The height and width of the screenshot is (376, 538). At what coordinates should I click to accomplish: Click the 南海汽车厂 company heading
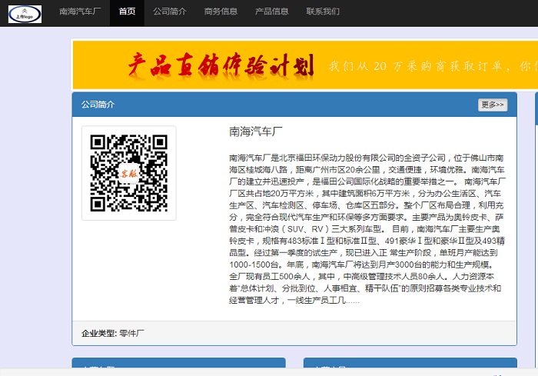tap(257, 132)
